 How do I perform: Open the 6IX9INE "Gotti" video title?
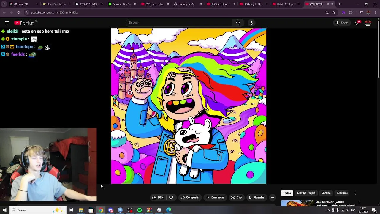[x=335, y=204]
